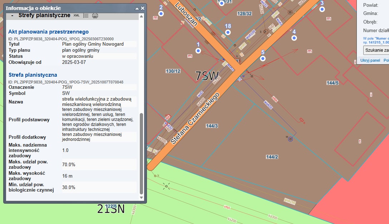Select address point marker number 5
The width and height of the screenshot is (389, 224).
(x=263, y=58)
